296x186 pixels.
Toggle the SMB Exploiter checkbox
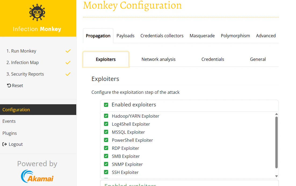tap(106, 156)
